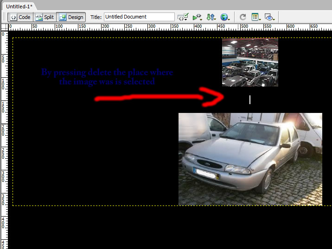Screen dimensions: 332x249
Task: Click the Preview in Browser globe icon
Action: (x=225, y=17)
